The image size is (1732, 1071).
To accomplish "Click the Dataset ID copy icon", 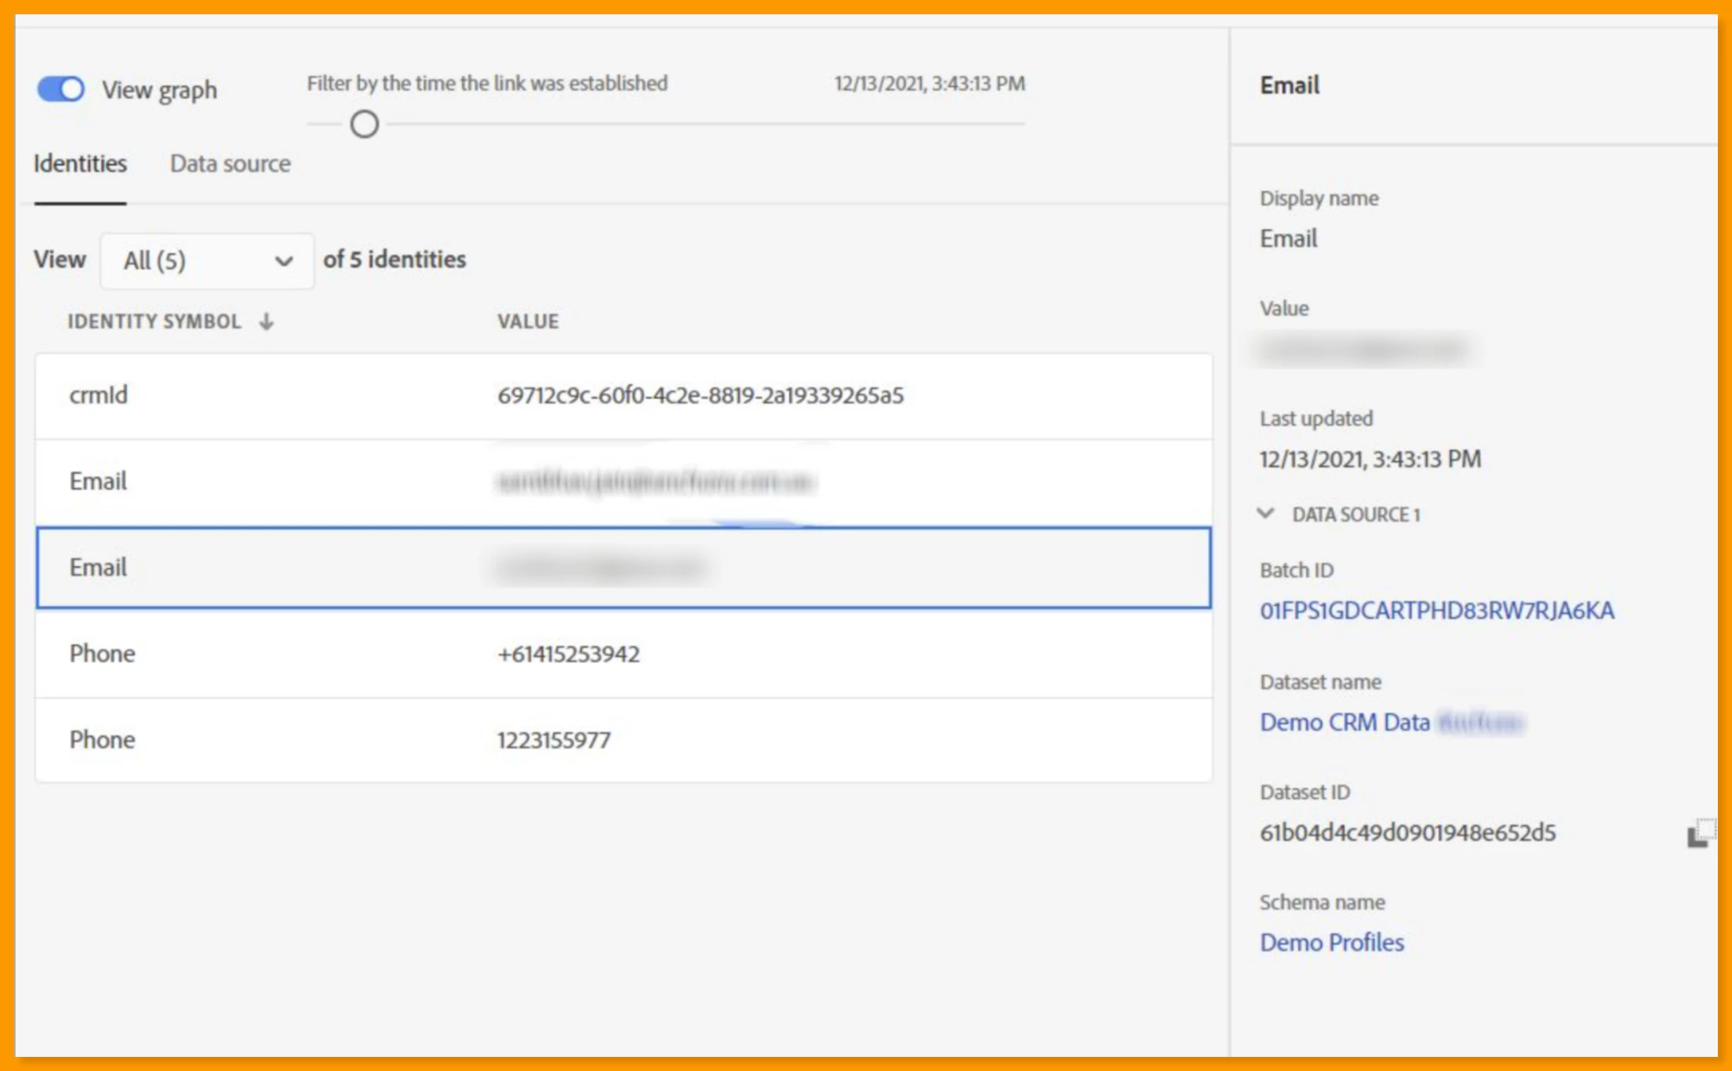I will click(1700, 833).
